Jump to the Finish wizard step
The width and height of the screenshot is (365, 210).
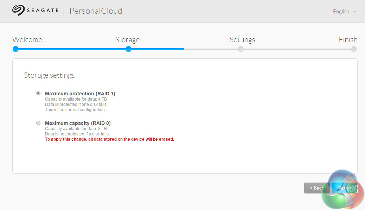348,40
